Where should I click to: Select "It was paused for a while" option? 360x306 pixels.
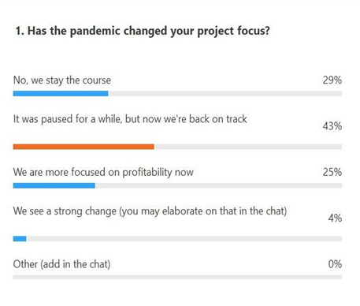click(130, 119)
